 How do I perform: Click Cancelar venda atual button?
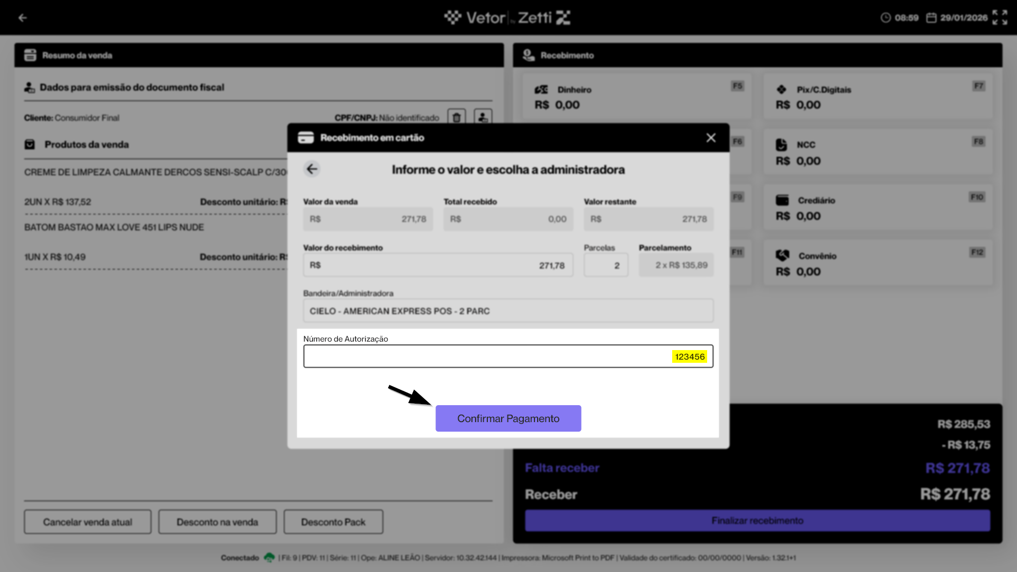[x=87, y=522]
